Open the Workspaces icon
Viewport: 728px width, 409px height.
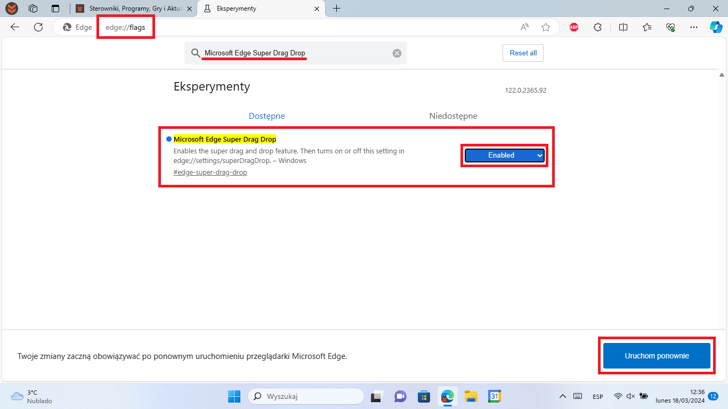33,9
